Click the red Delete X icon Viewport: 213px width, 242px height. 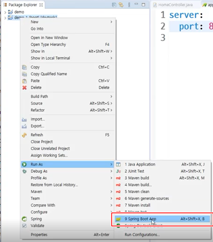click(x=25, y=88)
